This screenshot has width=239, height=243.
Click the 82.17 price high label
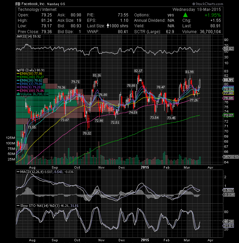(138, 71)
